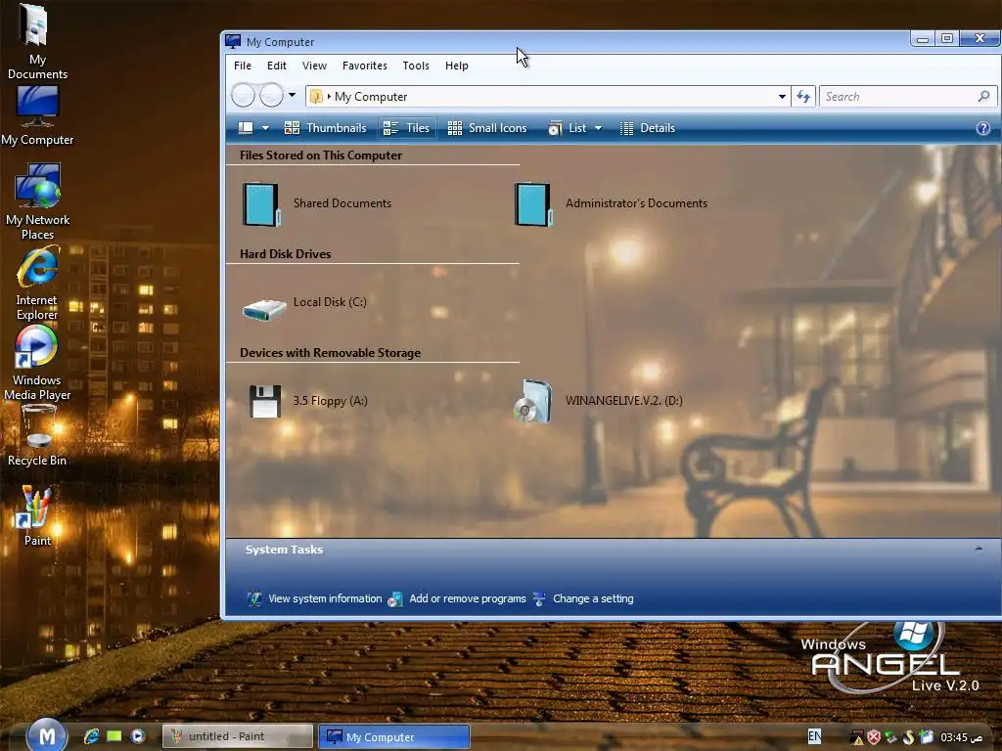Click the EN language indicator
The image size is (1002, 751).
[x=814, y=736]
